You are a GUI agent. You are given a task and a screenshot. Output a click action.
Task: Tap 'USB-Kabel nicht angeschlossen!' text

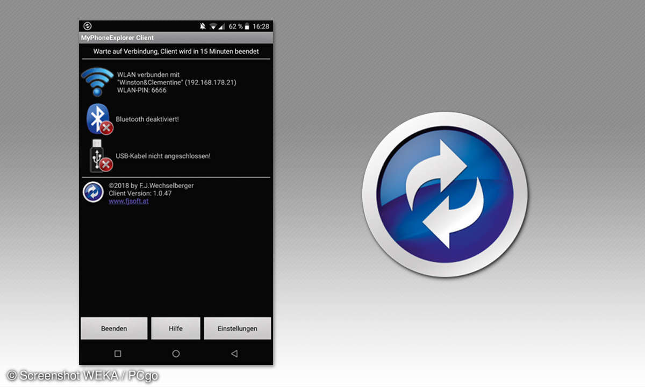[163, 156]
